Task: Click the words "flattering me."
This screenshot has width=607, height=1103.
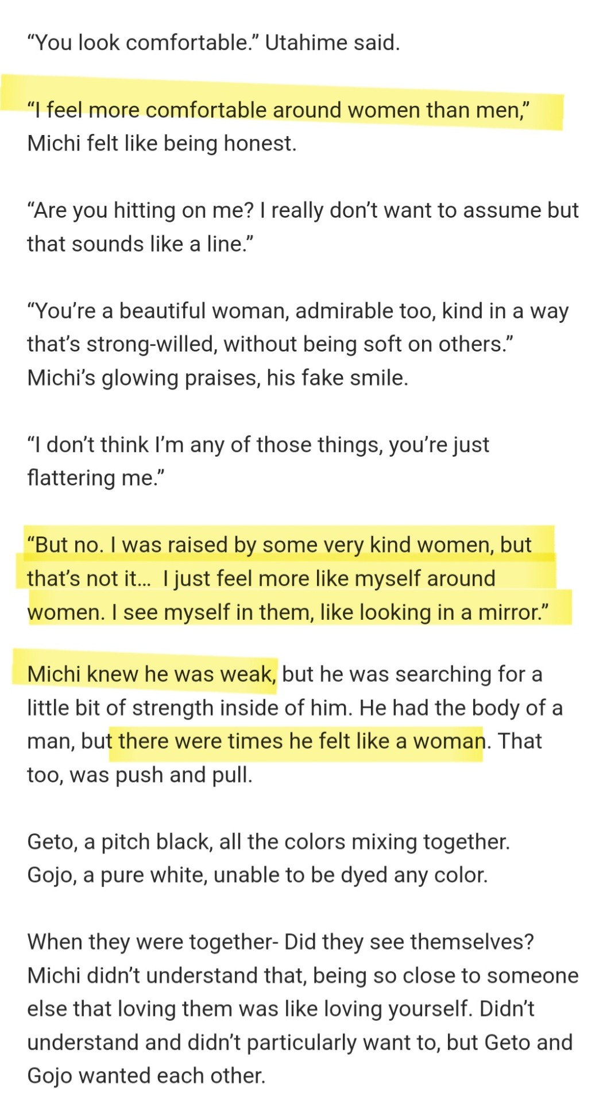Action: tap(96, 478)
